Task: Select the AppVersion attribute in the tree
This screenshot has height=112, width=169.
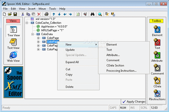Action: (x=54, y=26)
